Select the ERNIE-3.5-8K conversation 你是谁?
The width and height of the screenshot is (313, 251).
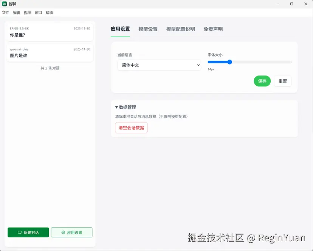tap(50, 32)
